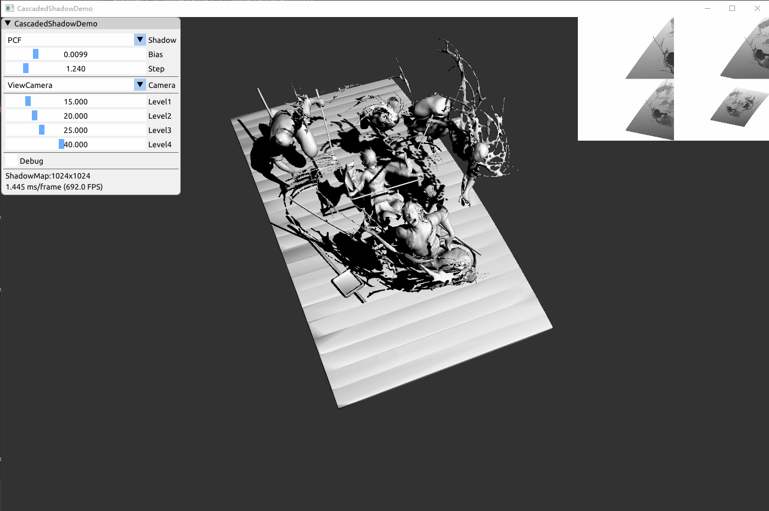The height and width of the screenshot is (511, 769).
Task: Click the bottom-left cascade shadow map thumbnail
Action: point(626,109)
